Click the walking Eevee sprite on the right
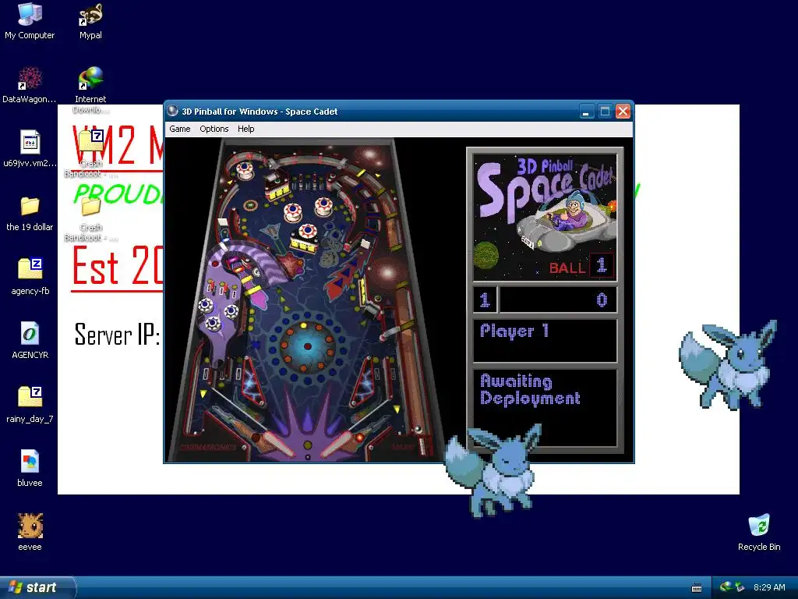798x599 pixels. tap(729, 365)
